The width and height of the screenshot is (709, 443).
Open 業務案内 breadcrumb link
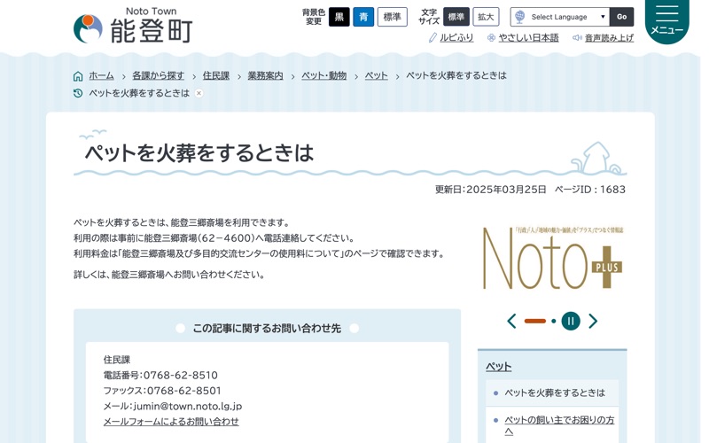tap(265, 76)
